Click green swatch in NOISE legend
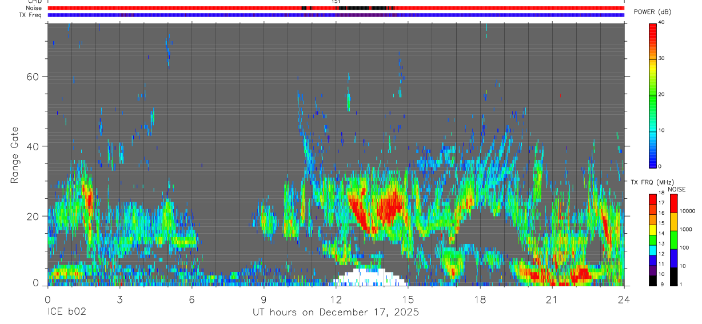The width and height of the screenshot is (702, 324). [673, 239]
